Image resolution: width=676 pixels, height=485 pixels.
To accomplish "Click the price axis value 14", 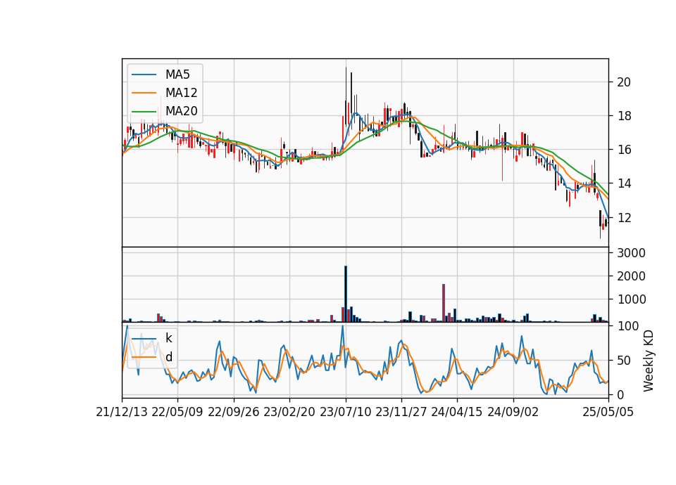I will pyautogui.click(x=624, y=183).
